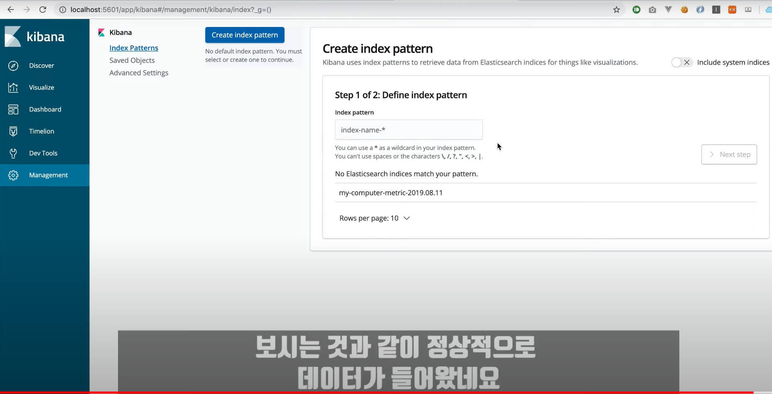Viewport: 772px width, 394px height.
Task: Click the camera extension icon
Action: pyautogui.click(x=652, y=10)
